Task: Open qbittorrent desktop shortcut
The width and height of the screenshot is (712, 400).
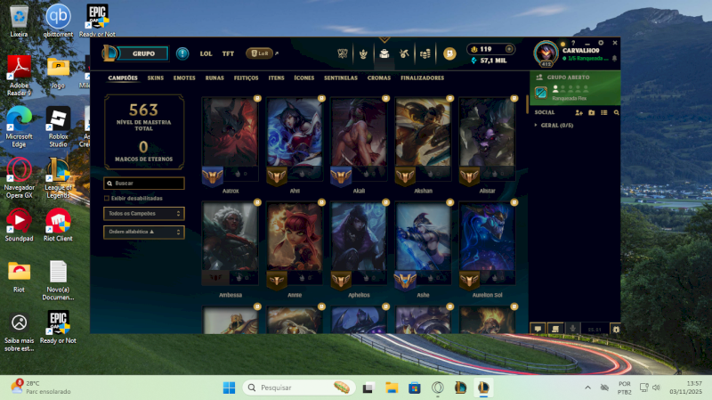Action: point(58,20)
